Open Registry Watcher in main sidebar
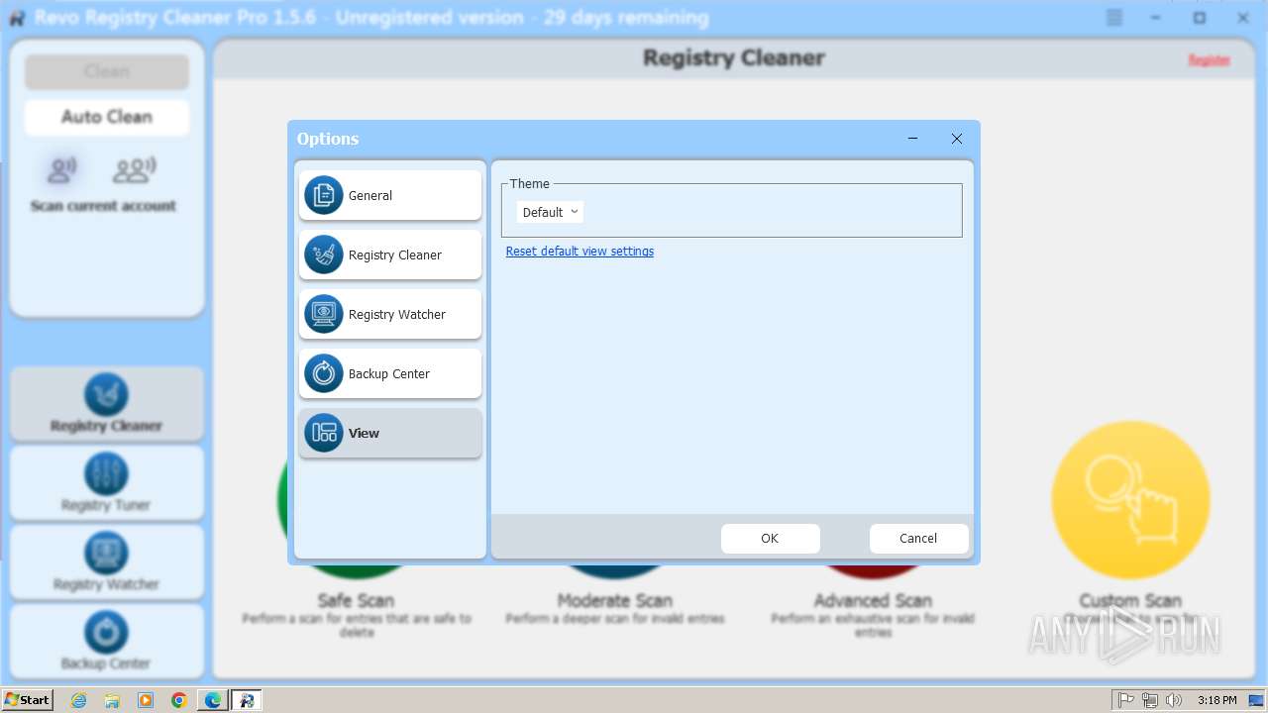The width and height of the screenshot is (1268, 713). click(x=107, y=562)
